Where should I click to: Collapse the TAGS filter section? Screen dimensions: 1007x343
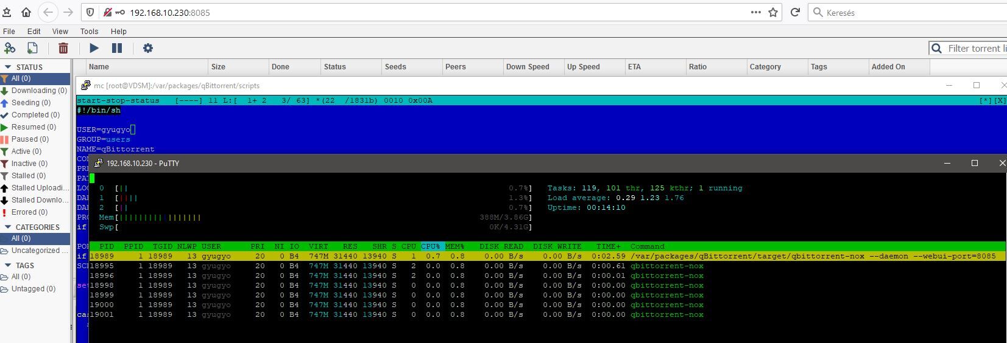(x=8, y=265)
